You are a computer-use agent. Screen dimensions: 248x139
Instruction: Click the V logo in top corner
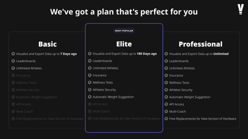pyautogui.click(x=241, y=9)
